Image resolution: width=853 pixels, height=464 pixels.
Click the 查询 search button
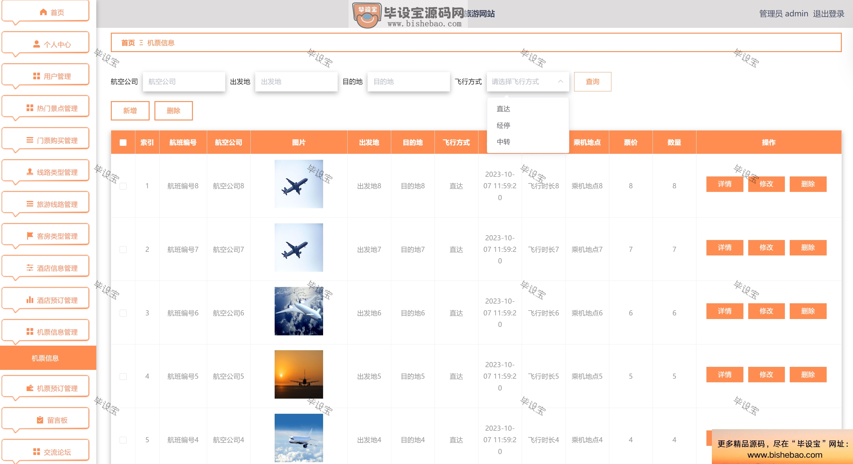click(x=592, y=82)
